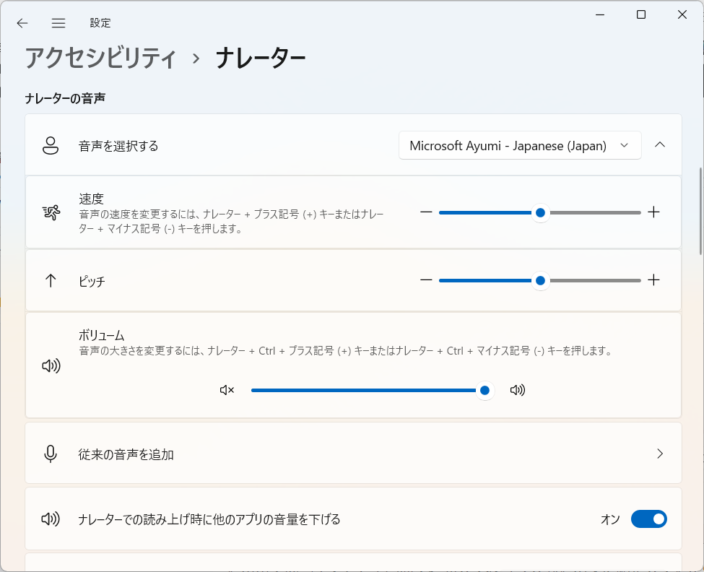
Task: Click the ナレーターの音声 section heading
Action: click(65, 98)
